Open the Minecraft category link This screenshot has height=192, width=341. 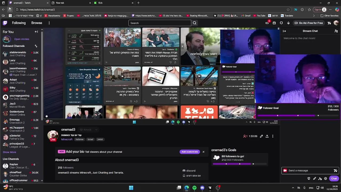(x=67, y=139)
